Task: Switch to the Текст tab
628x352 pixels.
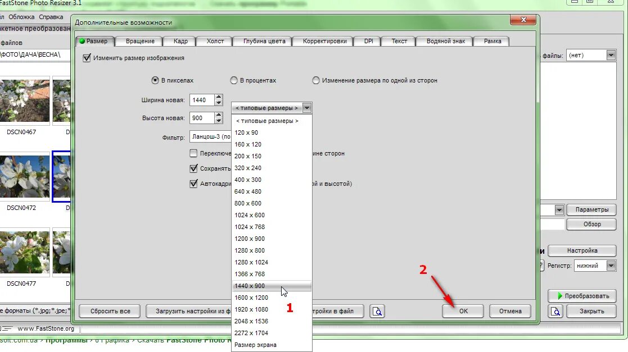Action: tap(399, 41)
